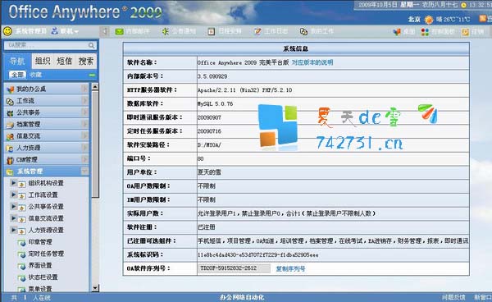Open the 工作日志 work log pencil icon
Screen dimensions: 492x302
point(257,31)
